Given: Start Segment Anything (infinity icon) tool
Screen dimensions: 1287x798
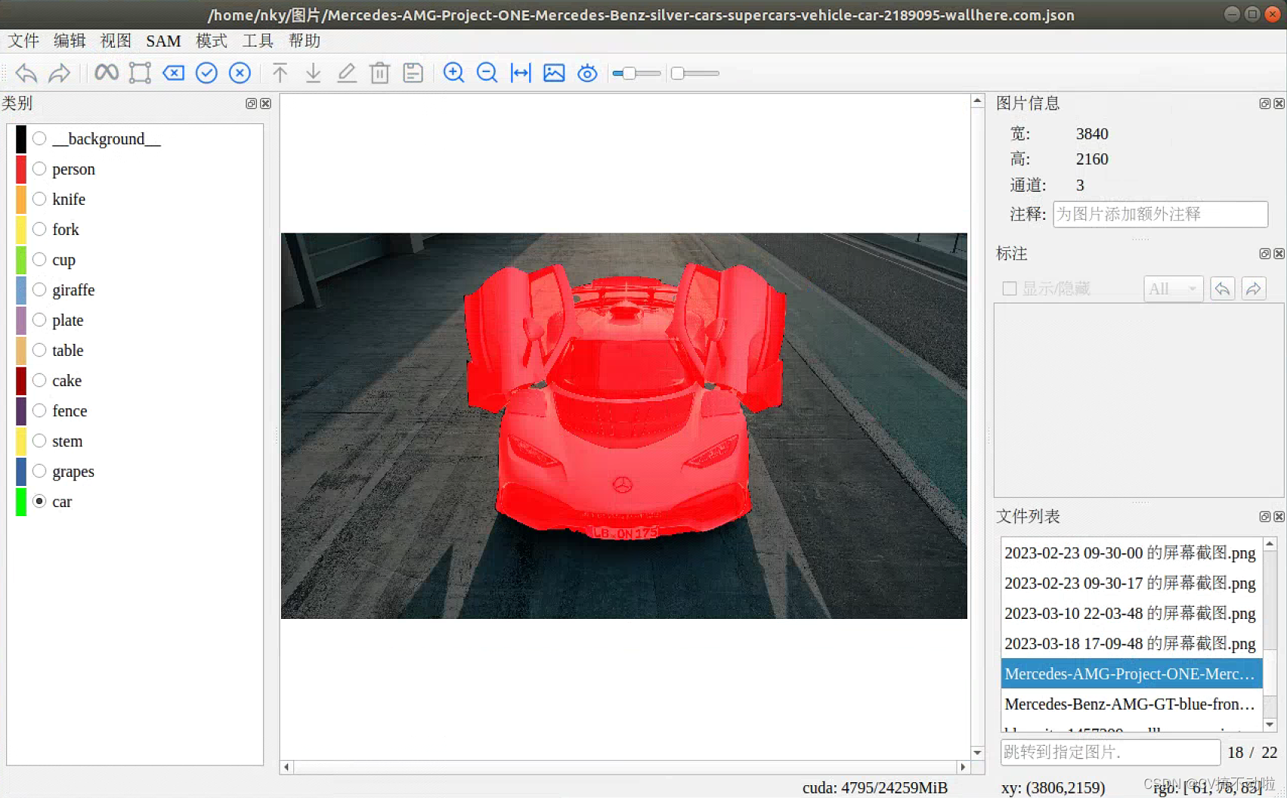Looking at the screenshot, I should click(x=107, y=73).
